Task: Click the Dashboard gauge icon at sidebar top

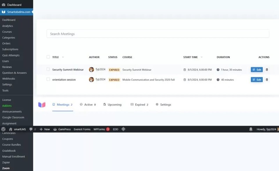Action: point(3,5)
